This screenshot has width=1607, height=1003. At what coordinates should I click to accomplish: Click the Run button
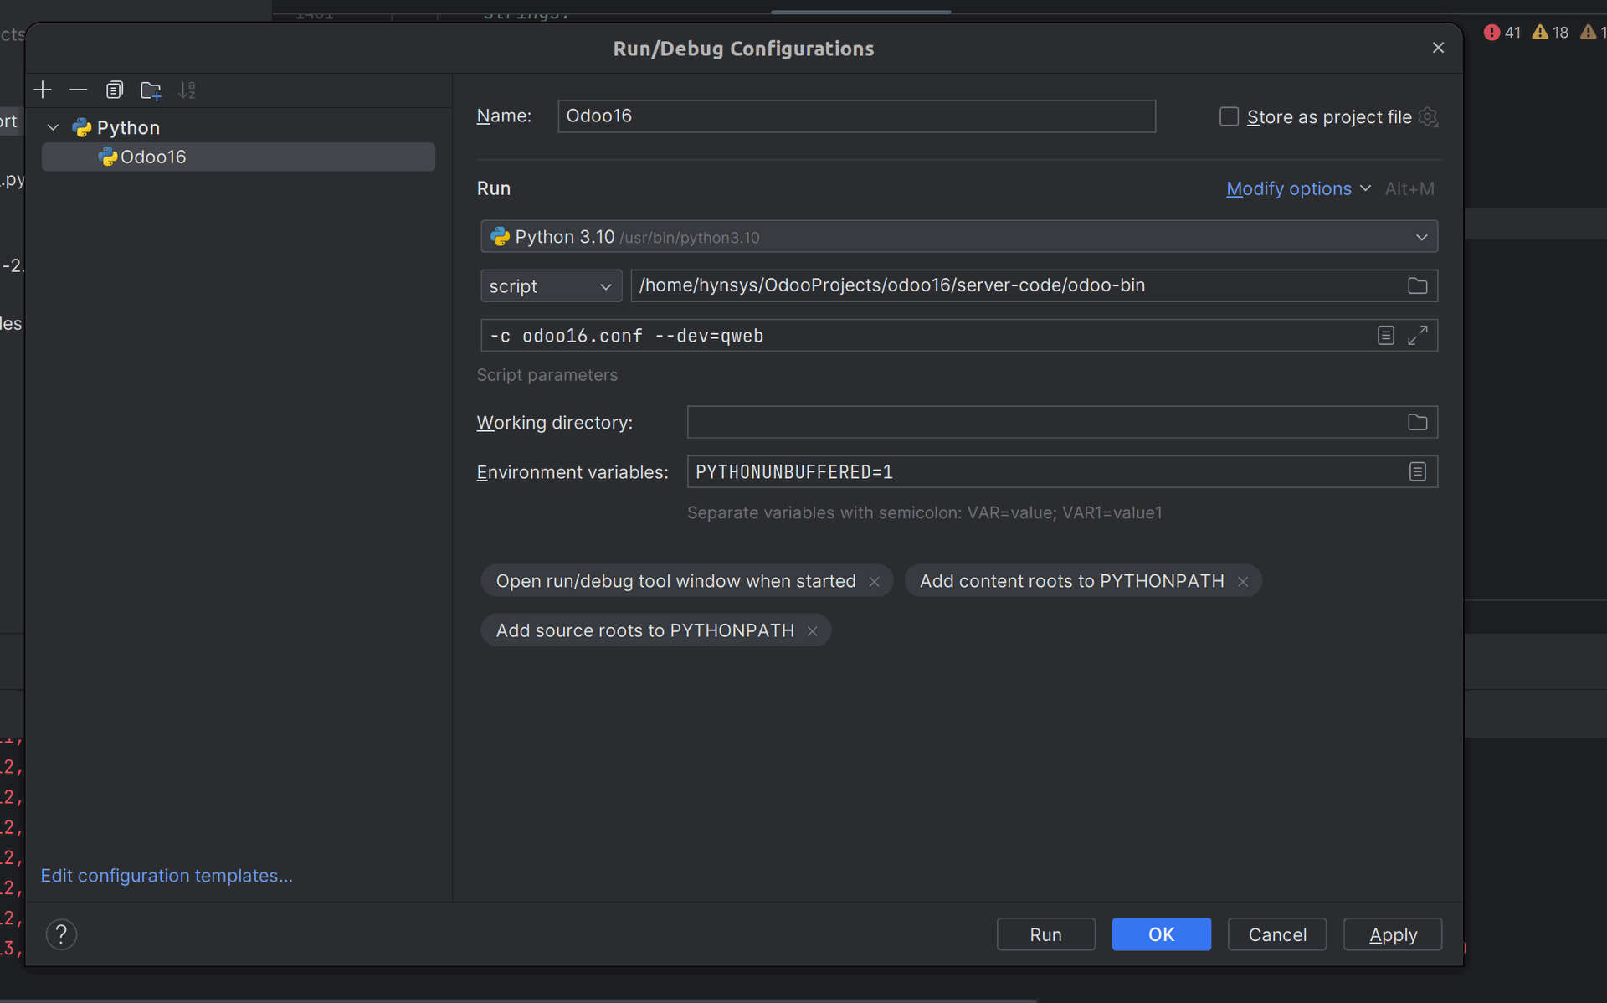click(x=1045, y=934)
